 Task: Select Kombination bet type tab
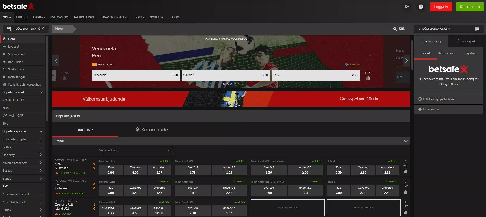[447, 53]
